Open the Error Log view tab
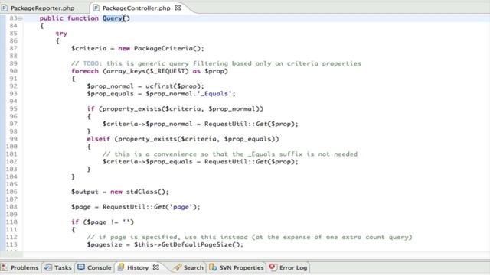The height and width of the screenshot is (275, 490). (293, 267)
